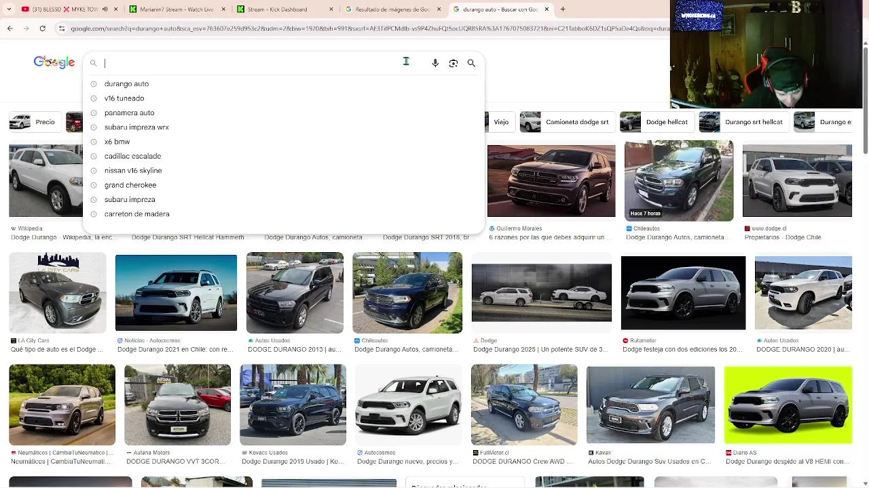
Task: Click the Google logo
Action: (54, 62)
